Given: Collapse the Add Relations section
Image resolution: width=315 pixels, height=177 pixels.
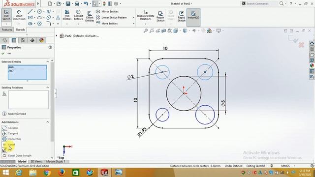Looking at the screenshot, I should (x=48, y=122).
